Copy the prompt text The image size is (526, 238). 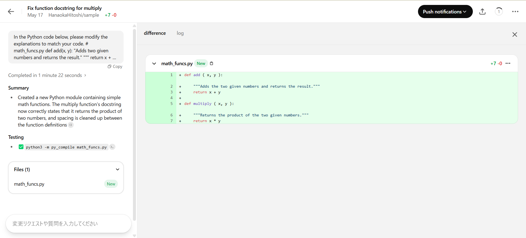tap(115, 67)
